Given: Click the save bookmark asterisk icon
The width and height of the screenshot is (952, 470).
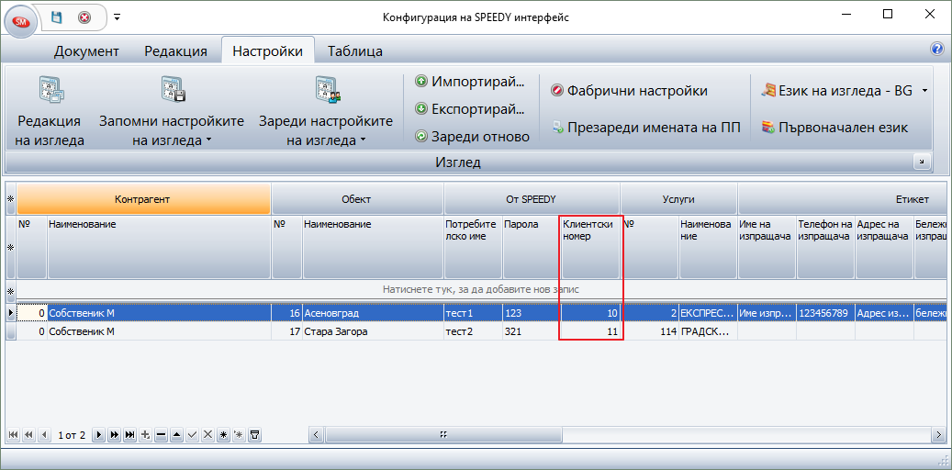Looking at the screenshot, I should (224, 435).
